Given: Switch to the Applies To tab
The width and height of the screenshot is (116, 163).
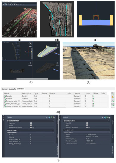Looking at the screenshot, I should [12, 89].
